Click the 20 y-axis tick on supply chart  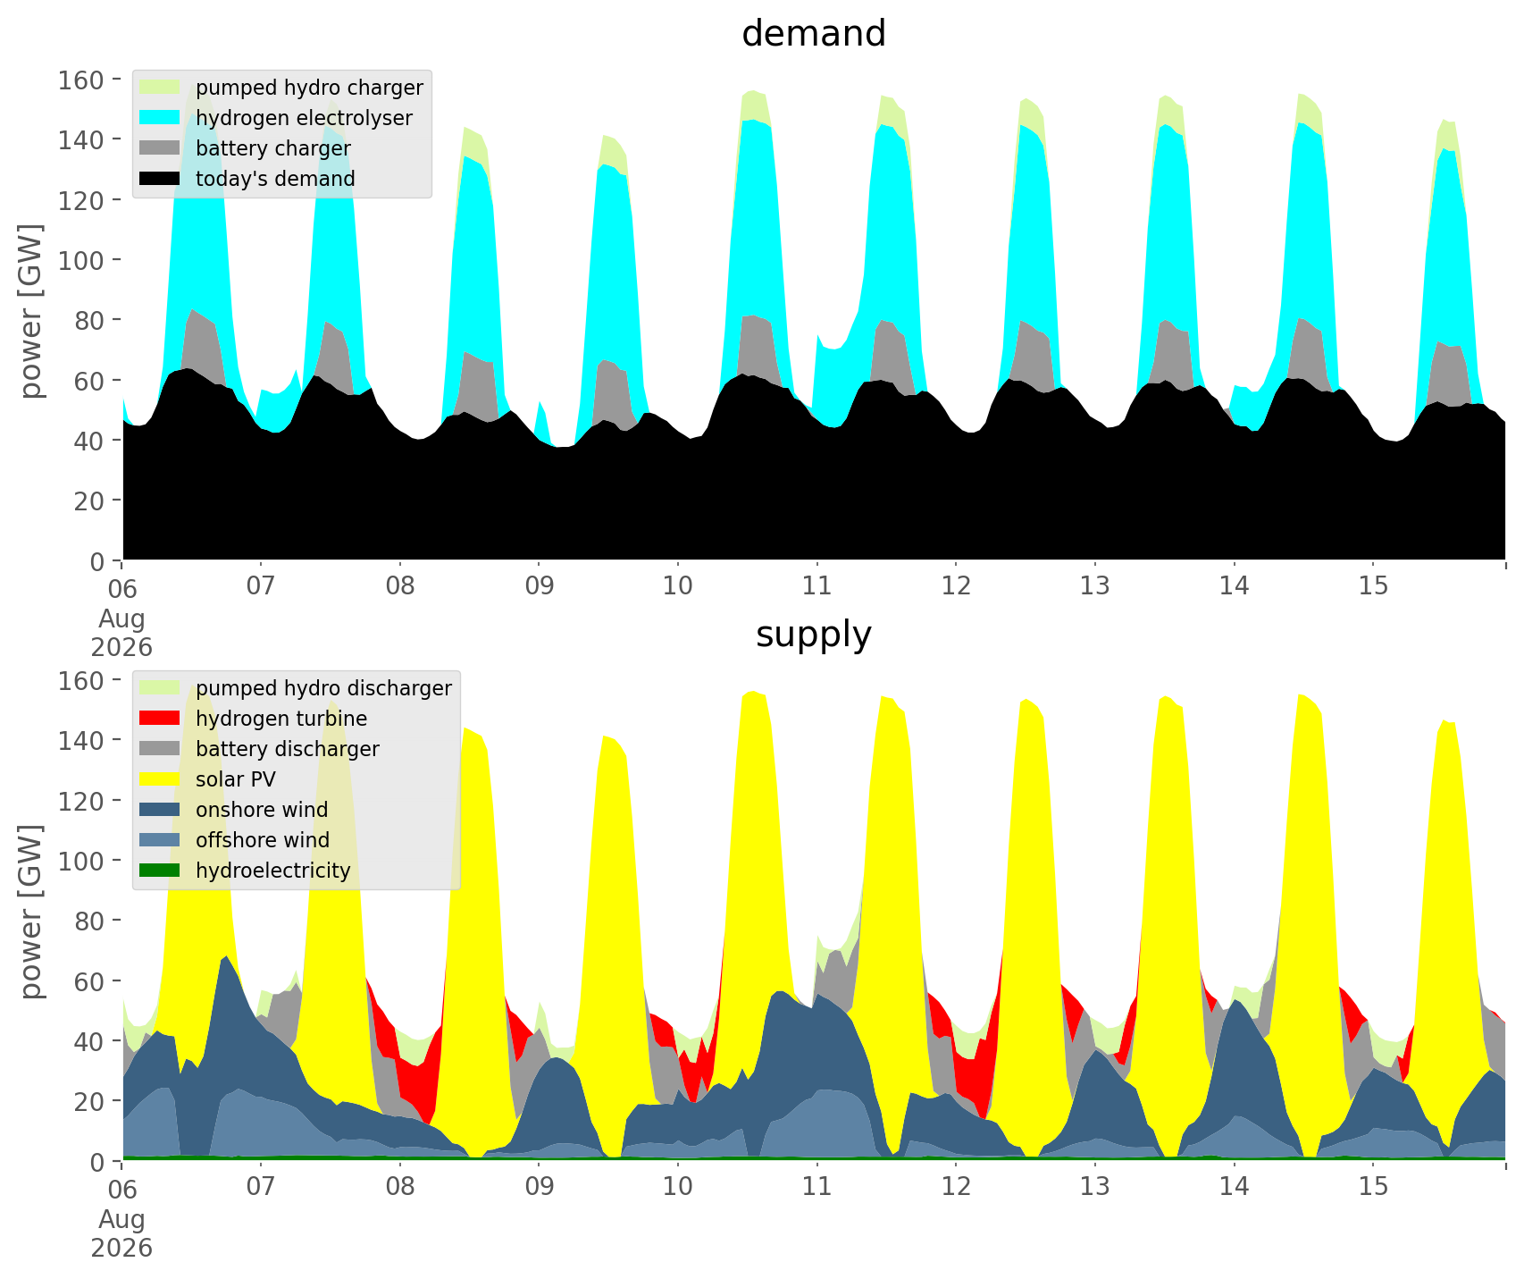point(90,1101)
